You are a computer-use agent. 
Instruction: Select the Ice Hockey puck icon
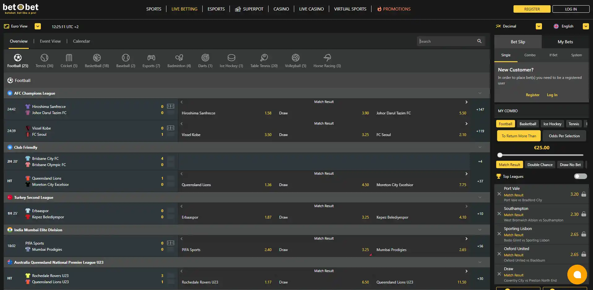point(231,58)
